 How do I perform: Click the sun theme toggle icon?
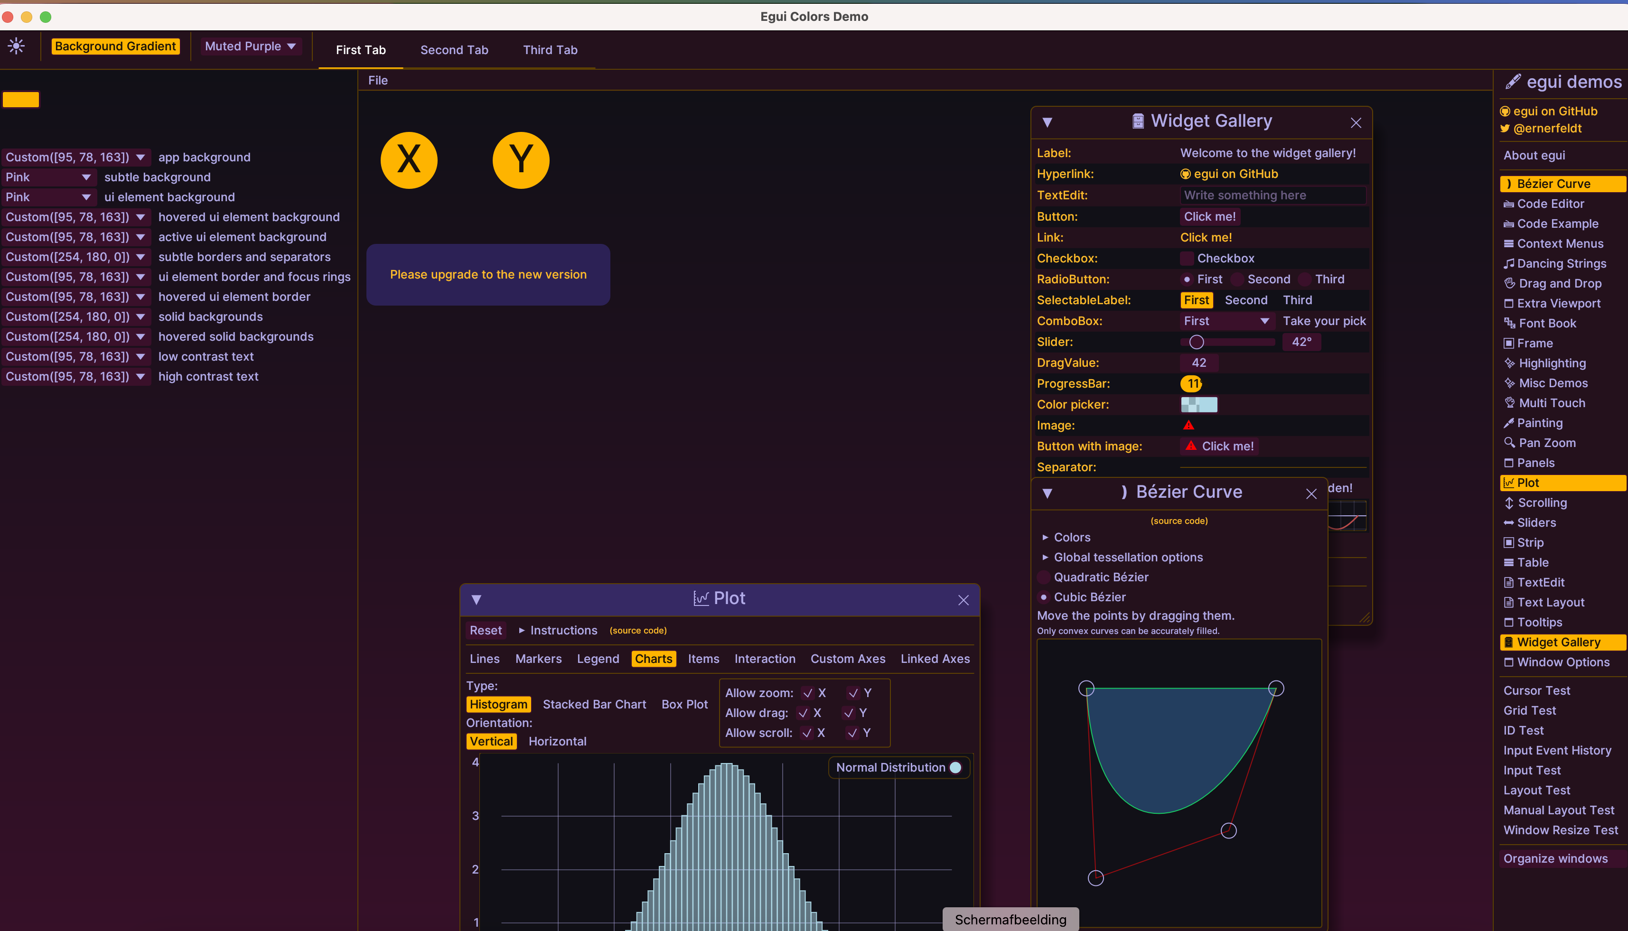[x=17, y=46]
